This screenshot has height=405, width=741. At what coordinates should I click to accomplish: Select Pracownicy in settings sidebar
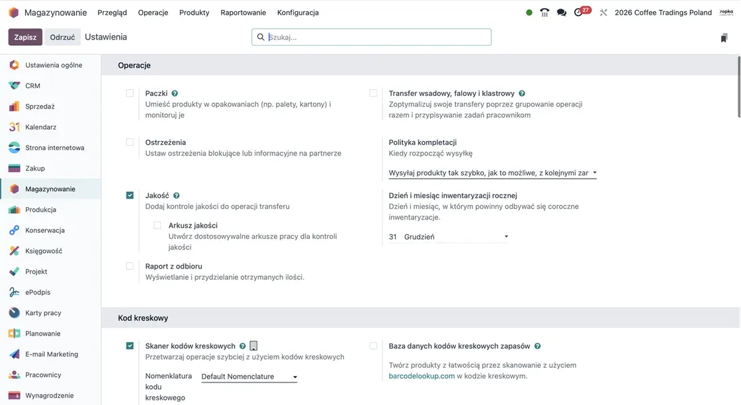[x=50, y=375]
